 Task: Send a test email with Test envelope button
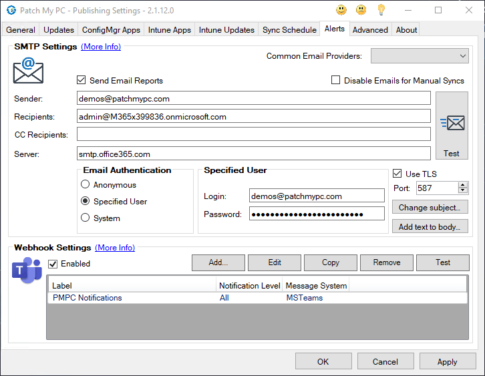point(452,126)
